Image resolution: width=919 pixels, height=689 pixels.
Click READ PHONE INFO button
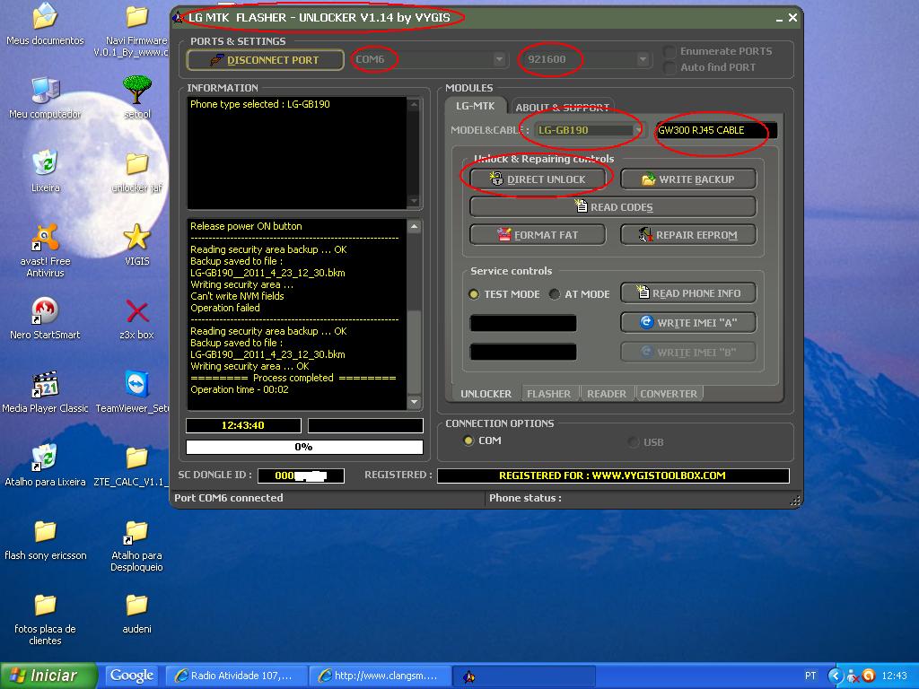point(688,293)
